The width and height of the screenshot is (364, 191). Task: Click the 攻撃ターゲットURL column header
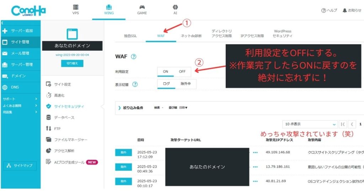click(x=186, y=140)
